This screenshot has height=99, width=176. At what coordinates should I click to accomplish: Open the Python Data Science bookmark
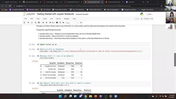coord(94,10)
